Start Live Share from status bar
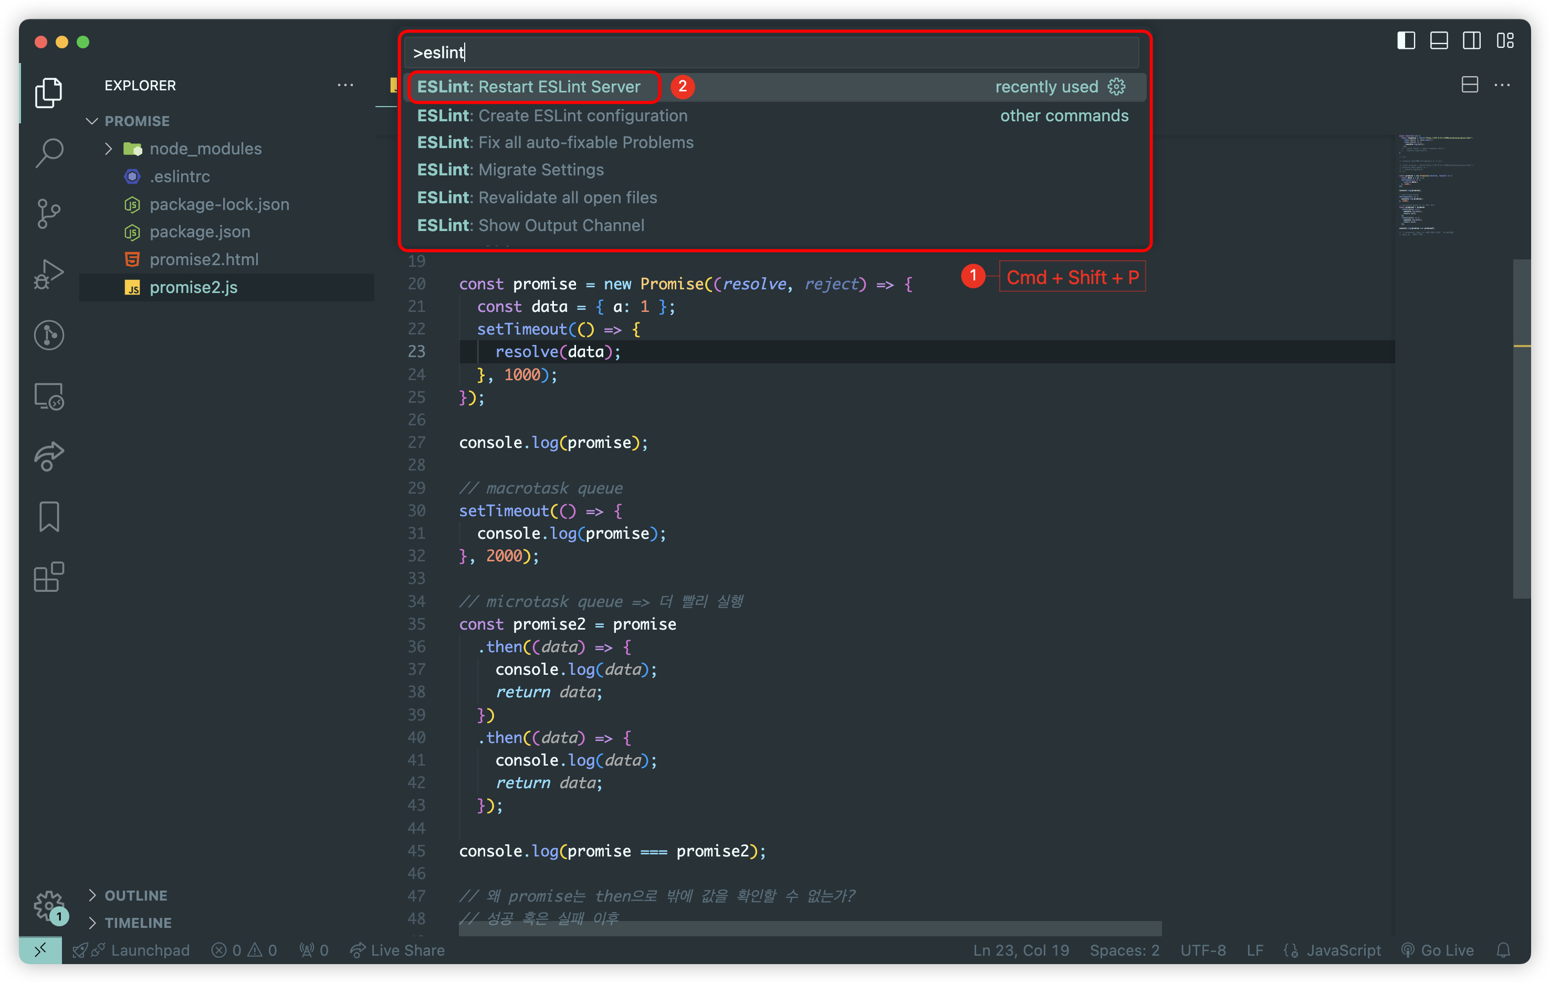Image resolution: width=1550 pixels, height=983 pixels. point(397,950)
